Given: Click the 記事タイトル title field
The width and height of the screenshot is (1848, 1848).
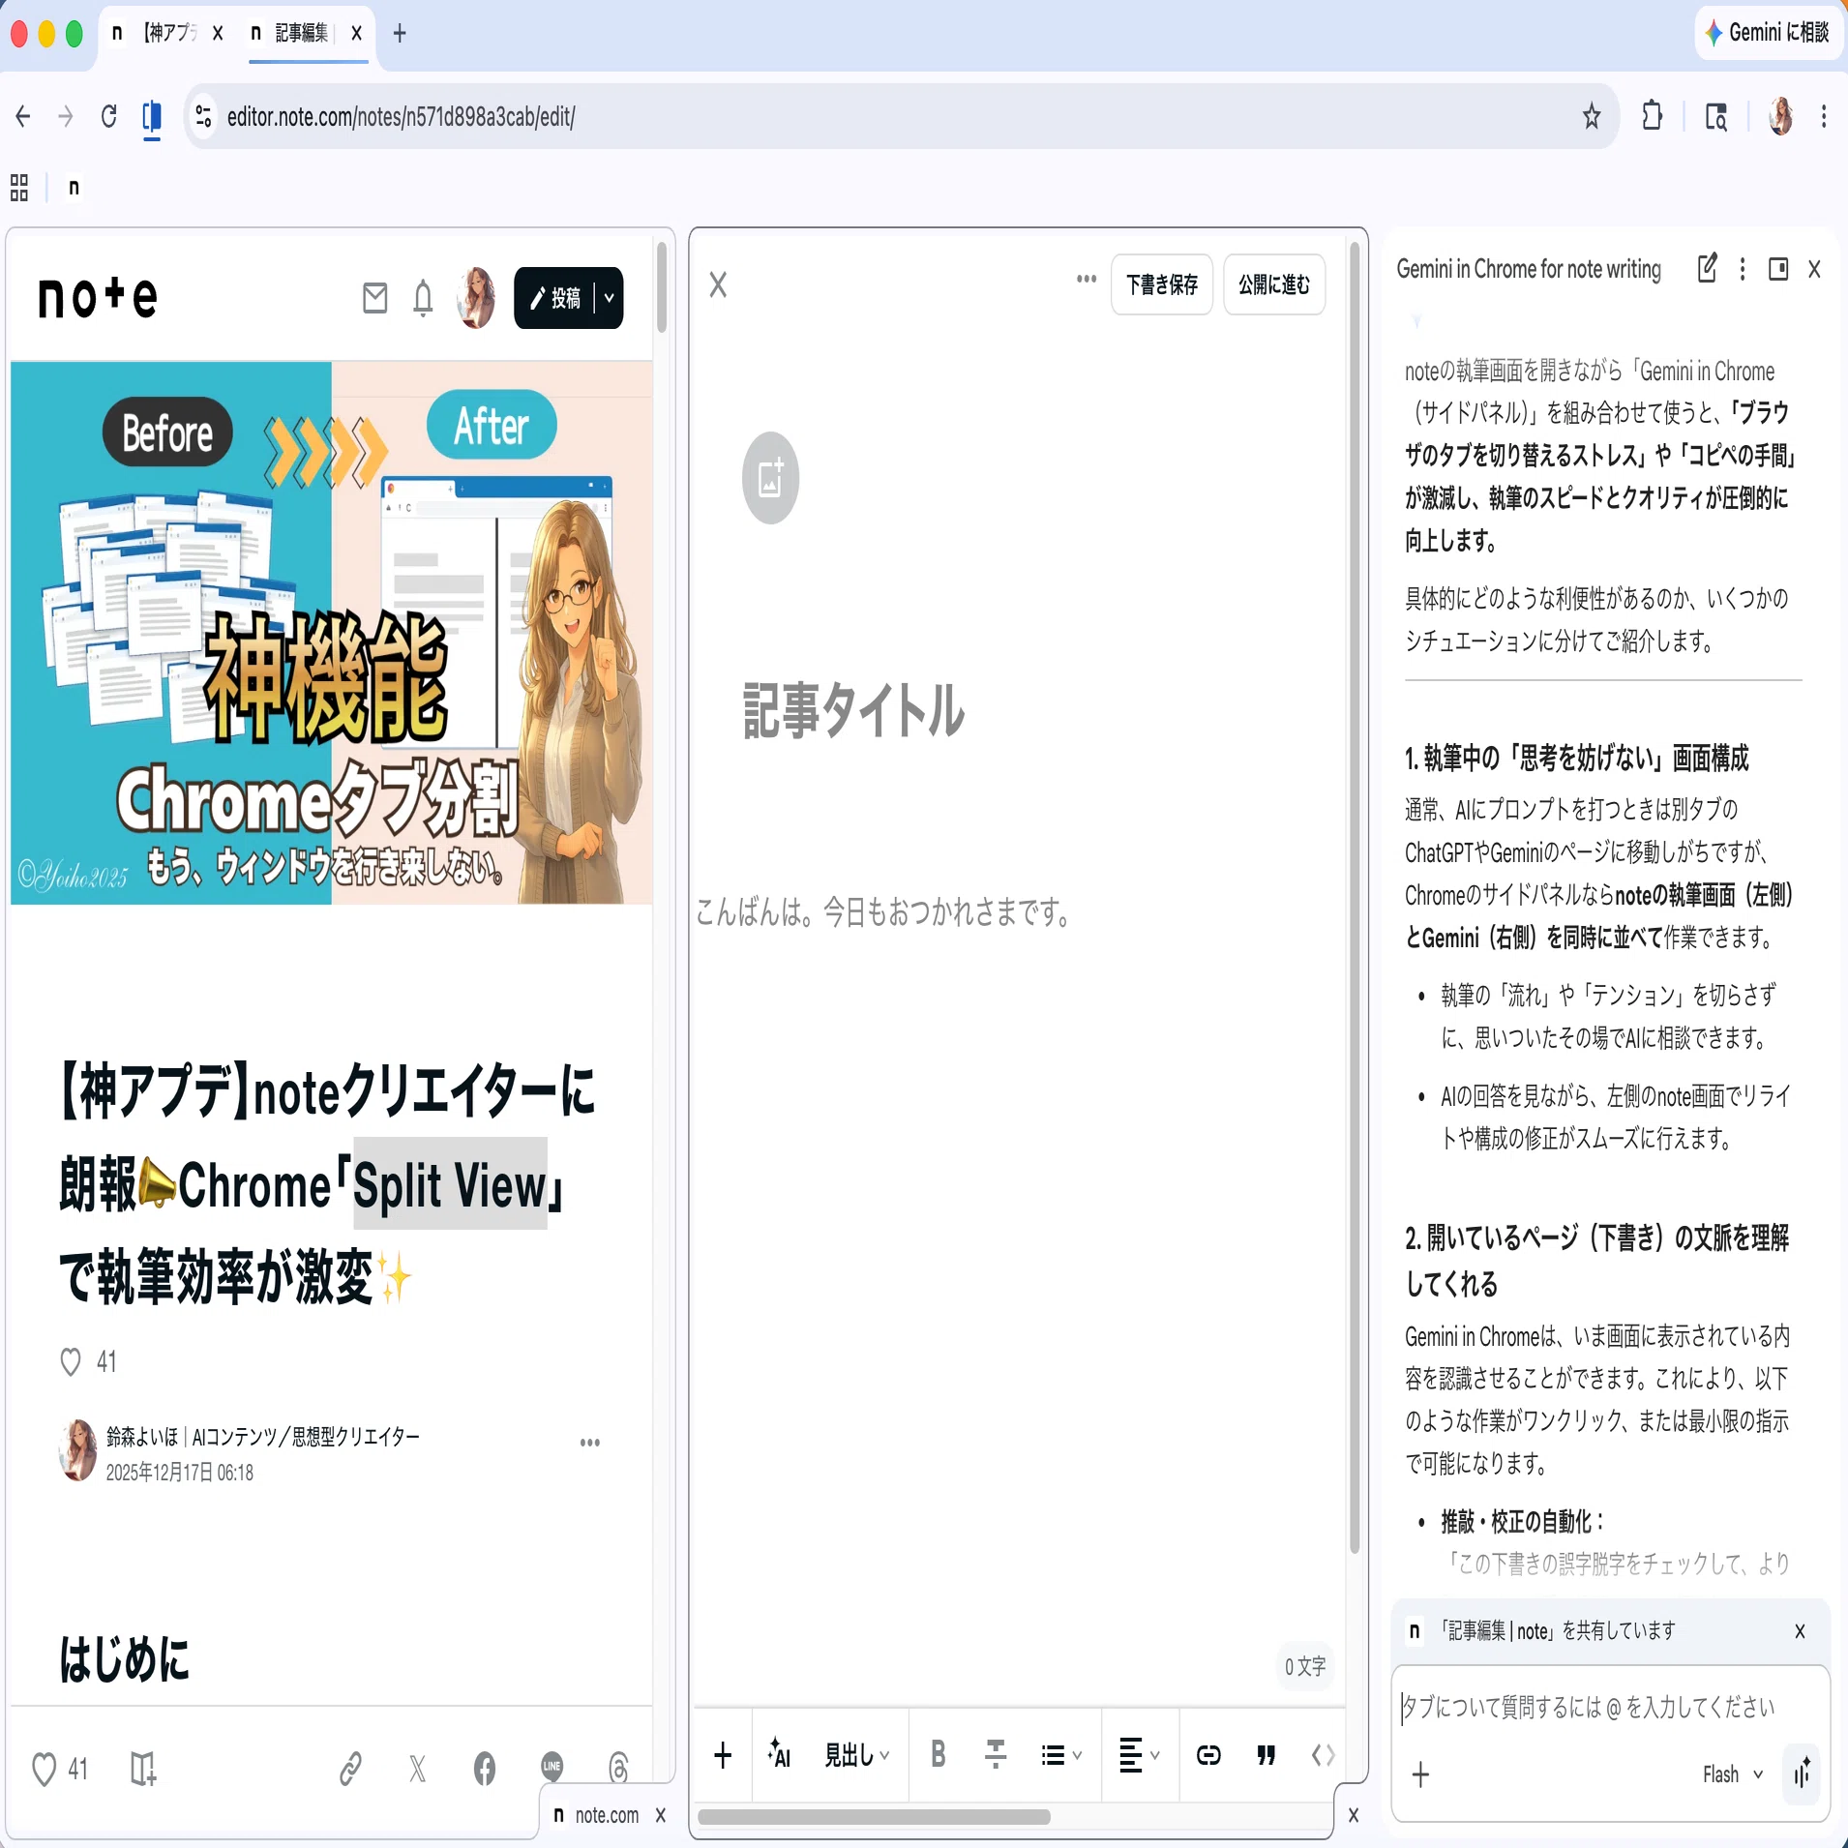Looking at the screenshot, I should pyautogui.click(x=854, y=710).
